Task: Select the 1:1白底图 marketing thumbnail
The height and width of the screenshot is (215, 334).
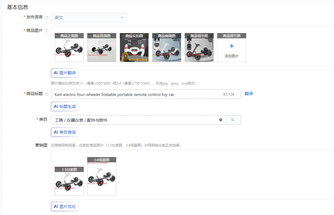Action: (69, 181)
